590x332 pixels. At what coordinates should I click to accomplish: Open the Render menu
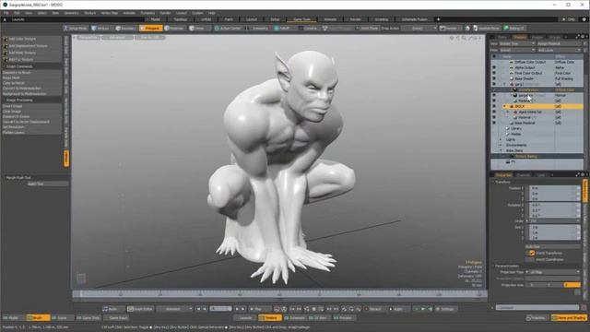(x=165, y=13)
